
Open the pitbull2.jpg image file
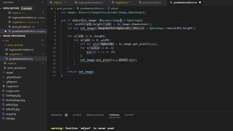pyautogui.click(x=24, y=109)
